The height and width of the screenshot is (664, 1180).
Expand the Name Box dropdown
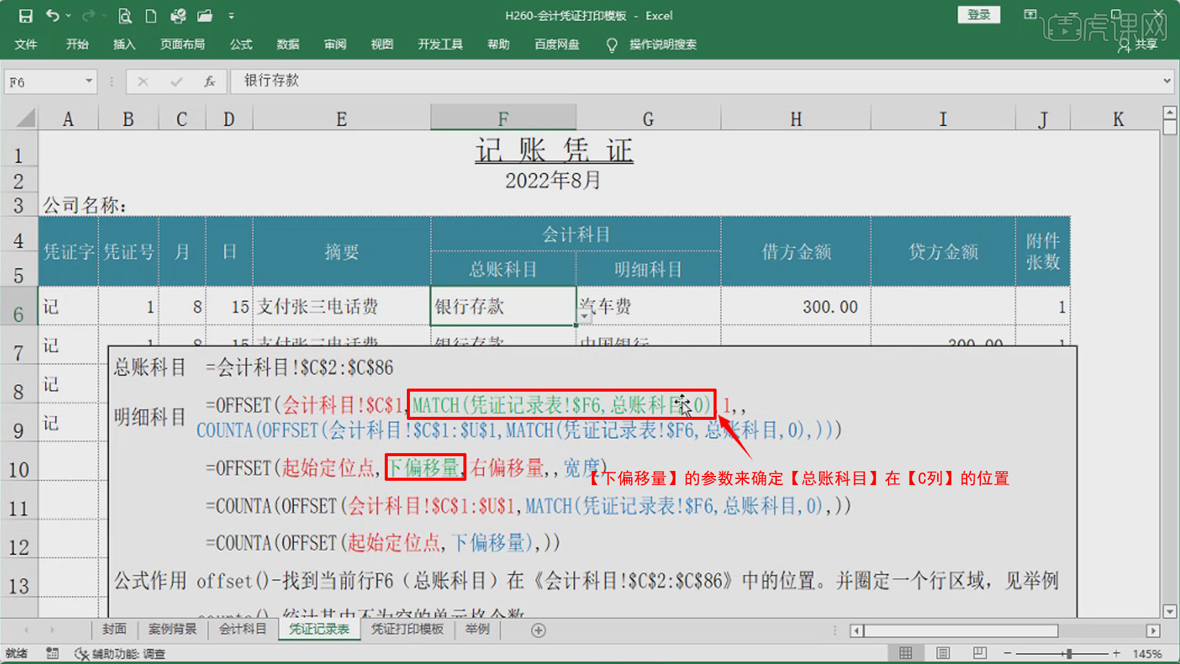point(88,81)
